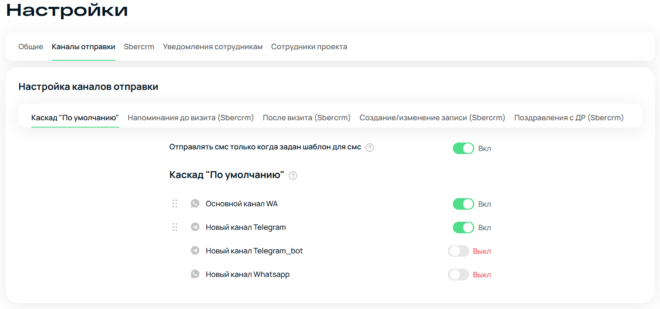Enable the Новый канал Telegram_bot switch
Image resolution: width=660 pixels, height=309 pixels.
(x=458, y=251)
